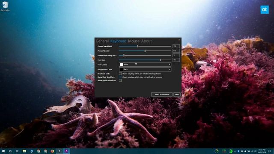Select the Keyboard tab
Viewport: 274px width, 154px height.
[118, 41]
